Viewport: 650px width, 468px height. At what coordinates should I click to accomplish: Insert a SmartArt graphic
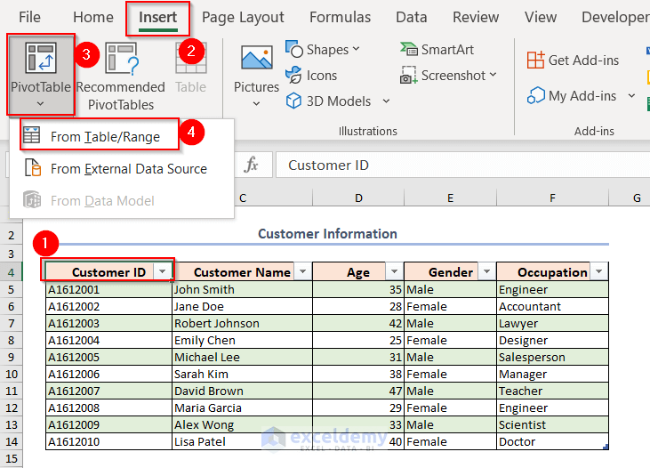(x=437, y=49)
